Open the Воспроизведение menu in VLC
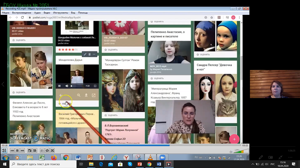The height and width of the screenshot is (168, 300). tap(22, 13)
